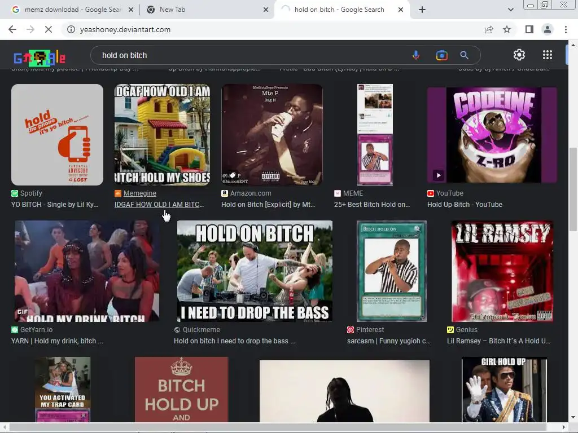Open the side panel icon
This screenshot has width=578, height=433.
pyautogui.click(x=529, y=29)
